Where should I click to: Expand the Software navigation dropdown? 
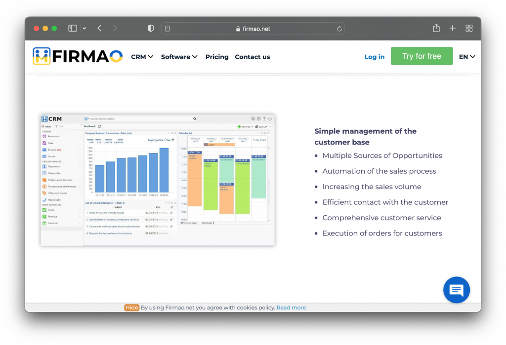[179, 57]
